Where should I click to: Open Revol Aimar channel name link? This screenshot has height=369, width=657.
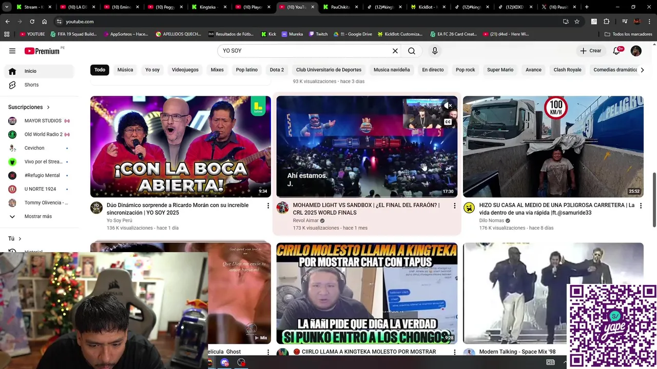tap(305, 220)
